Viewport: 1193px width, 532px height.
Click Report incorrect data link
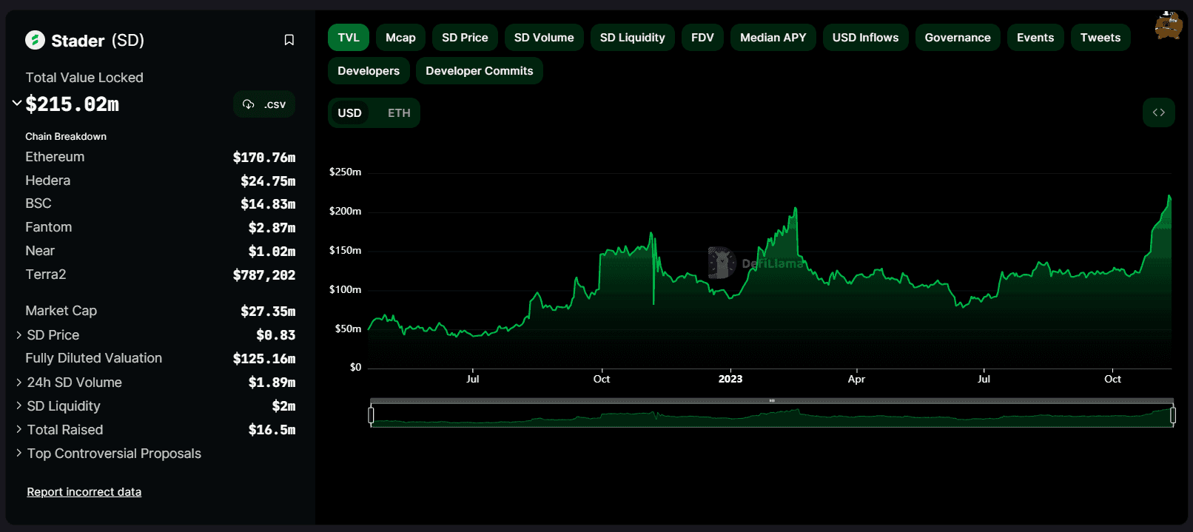84,492
